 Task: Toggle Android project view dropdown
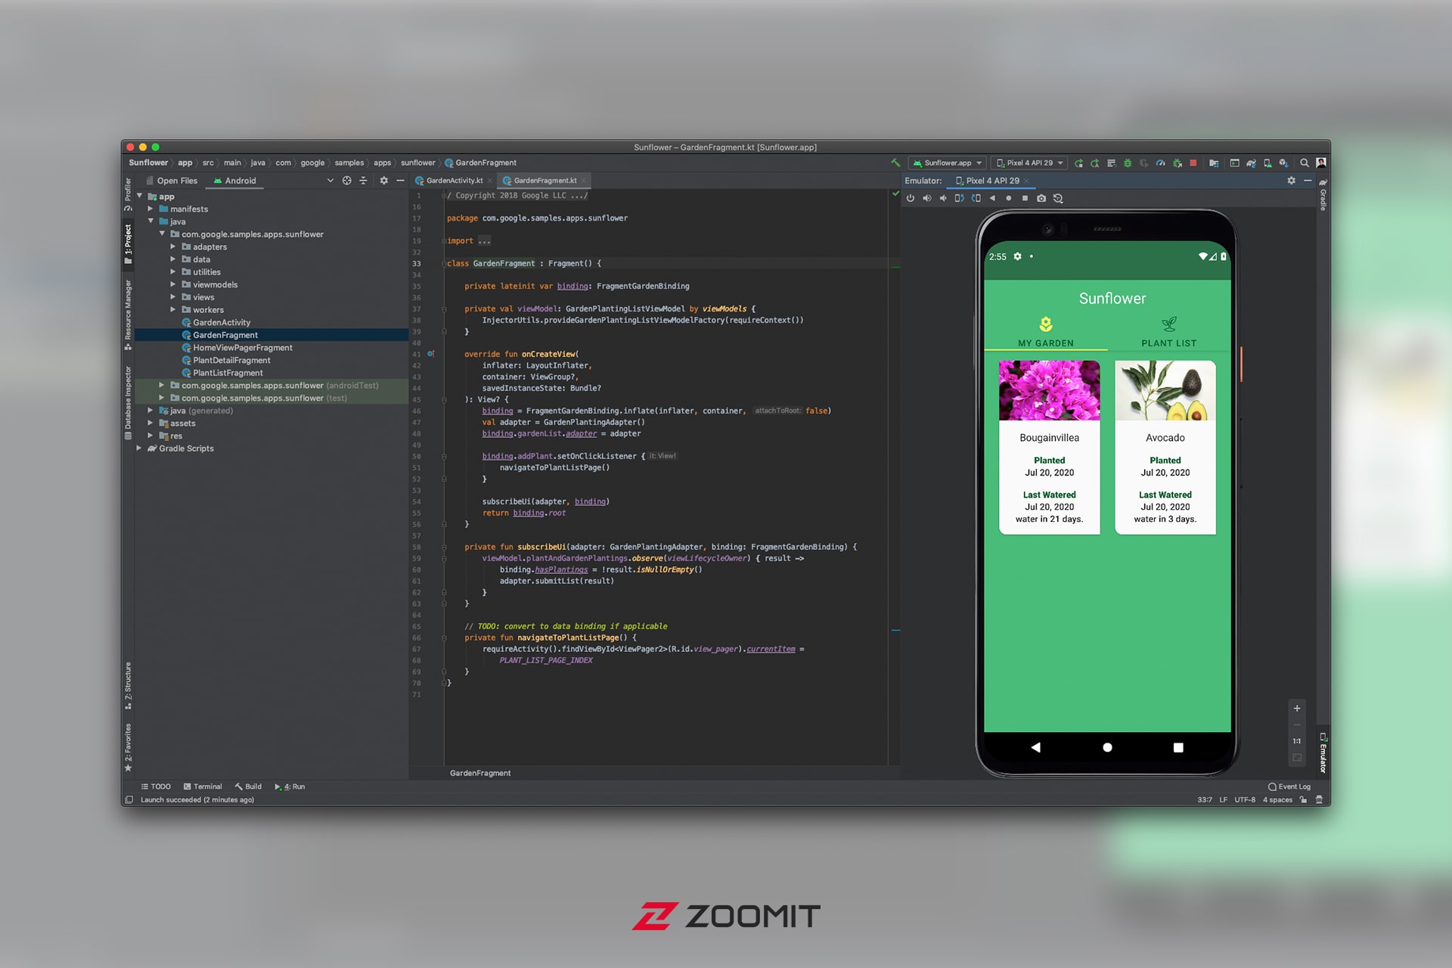tap(330, 181)
